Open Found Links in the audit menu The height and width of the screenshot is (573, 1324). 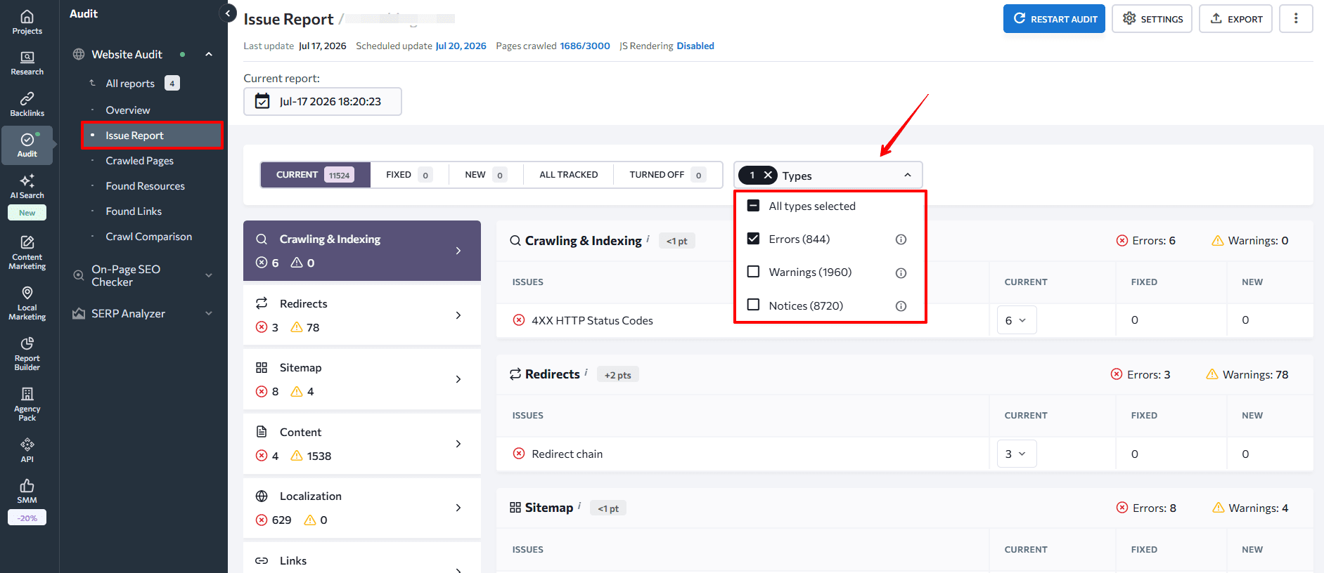[134, 211]
